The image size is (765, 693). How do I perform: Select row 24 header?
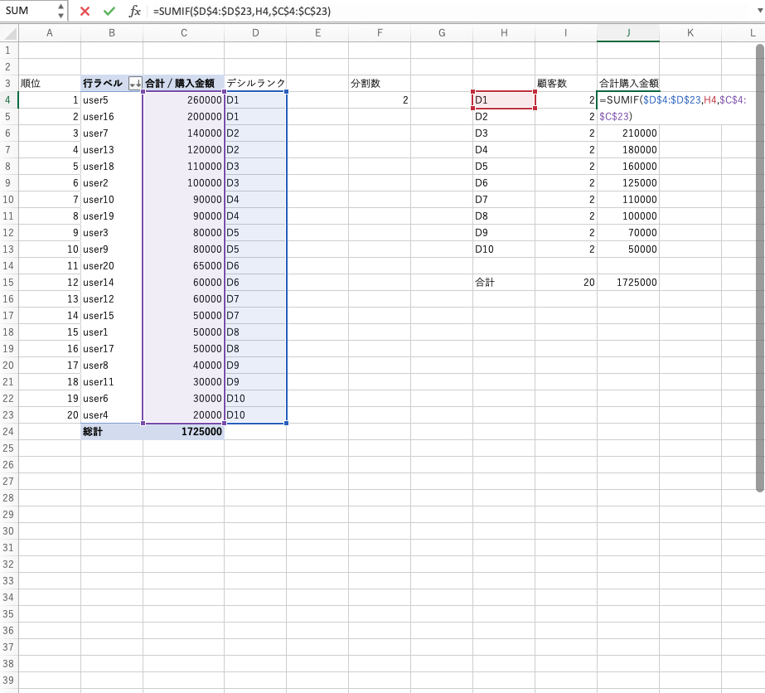[9, 431]
